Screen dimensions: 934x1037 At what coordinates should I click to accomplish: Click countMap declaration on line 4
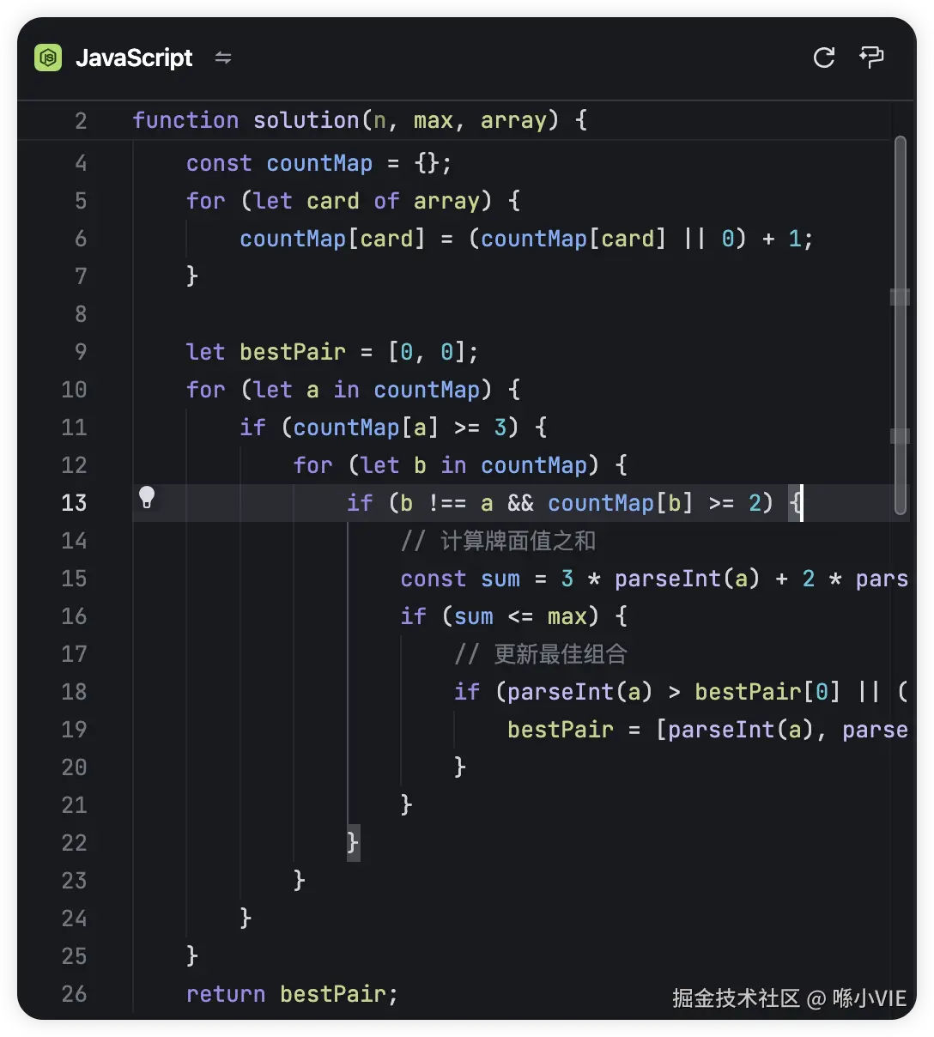tap(319, 163)
